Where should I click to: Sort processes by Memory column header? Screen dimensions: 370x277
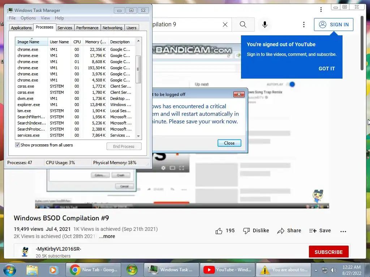(95, 42)
